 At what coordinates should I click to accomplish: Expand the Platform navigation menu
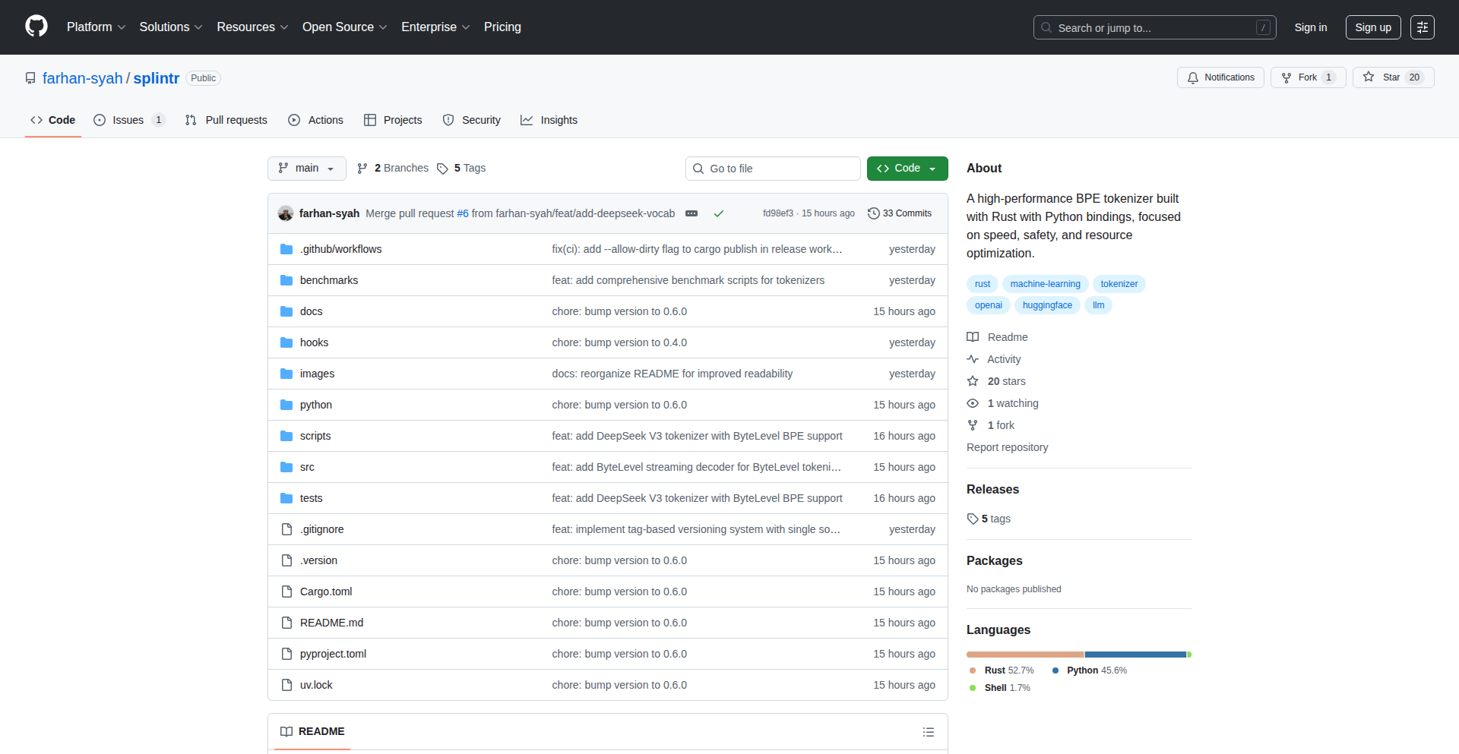(96, 27)
